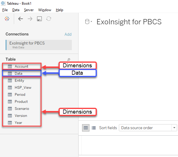The width and height of the screenshot is (178, 157).
Task: Open the Data menu
Action: 16,10
